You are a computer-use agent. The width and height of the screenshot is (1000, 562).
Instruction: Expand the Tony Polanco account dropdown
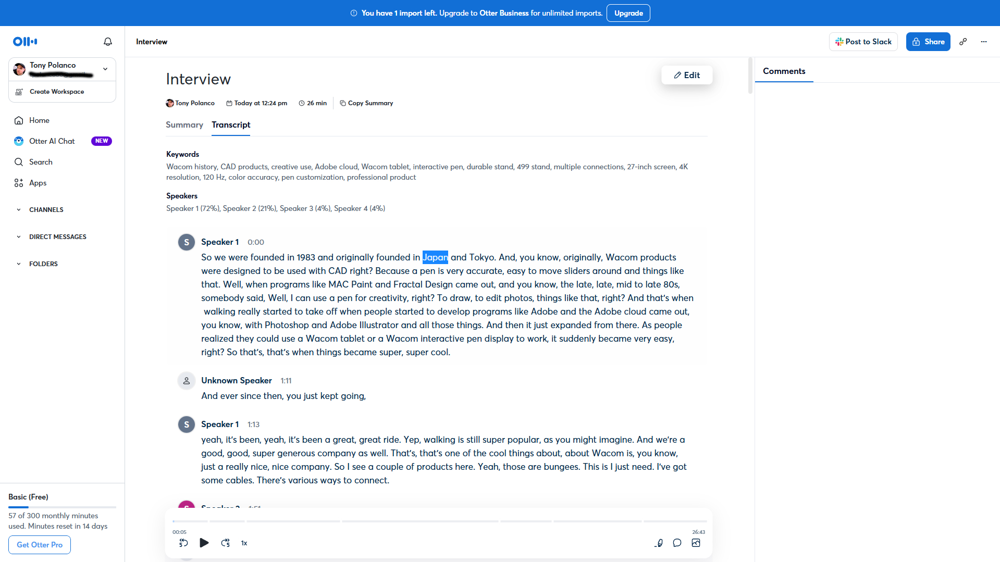pos(105,69)
